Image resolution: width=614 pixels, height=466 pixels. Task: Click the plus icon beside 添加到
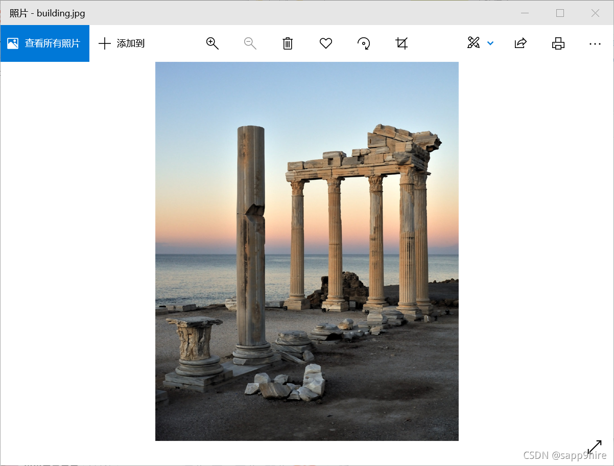(104, 43)
